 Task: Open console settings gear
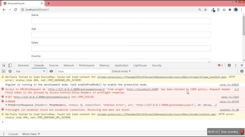pos(242,71)
